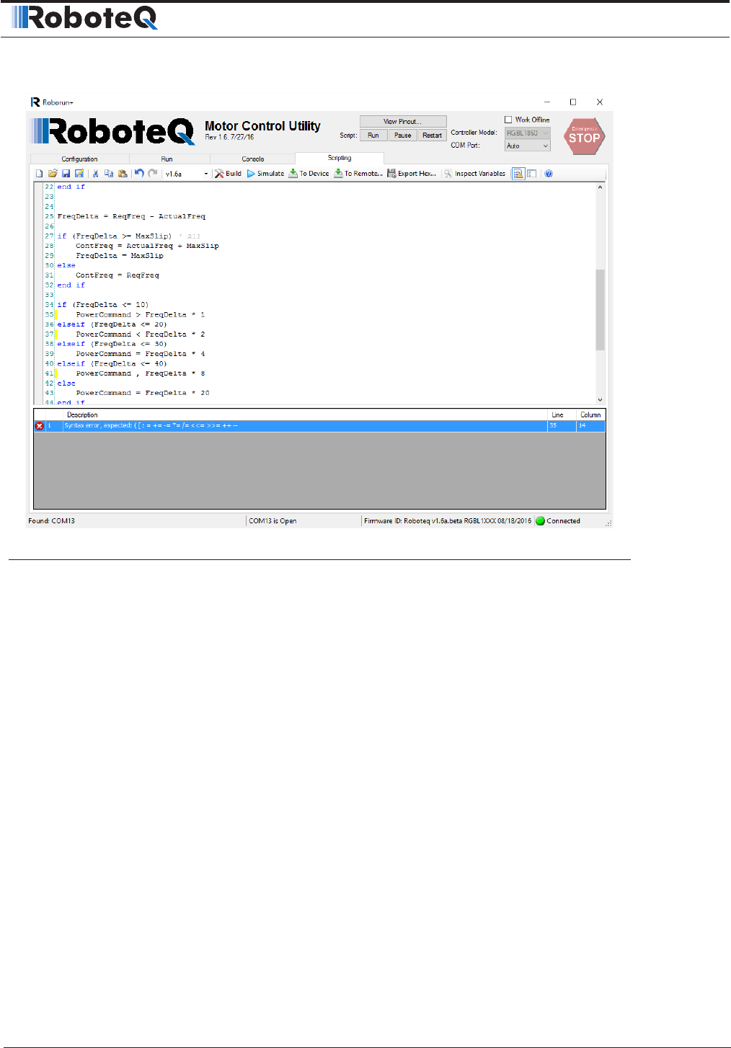Paste from clipboard into script
This screenshot has width=731, height=1048.
click(123, 174)
